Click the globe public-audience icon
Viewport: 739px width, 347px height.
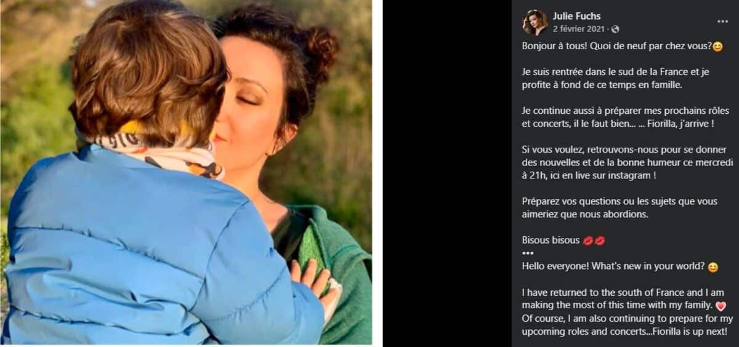pos(615,29)
